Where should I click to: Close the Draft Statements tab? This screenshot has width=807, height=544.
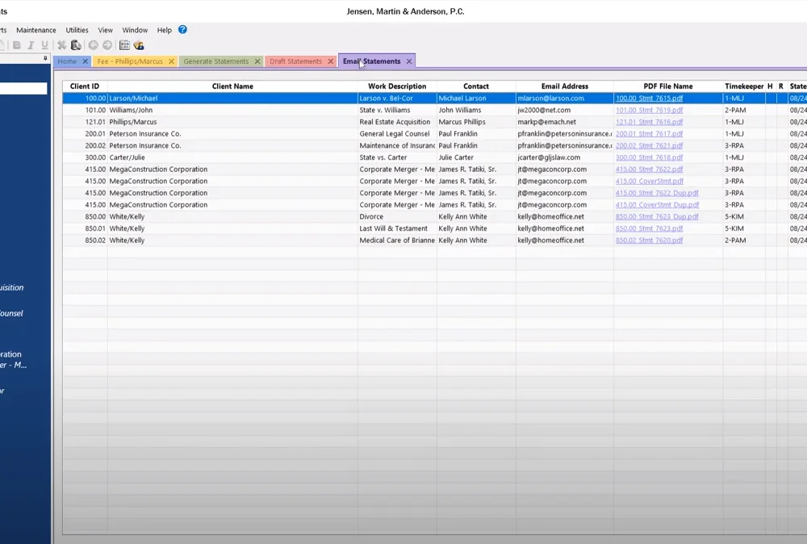click(330, 61)
